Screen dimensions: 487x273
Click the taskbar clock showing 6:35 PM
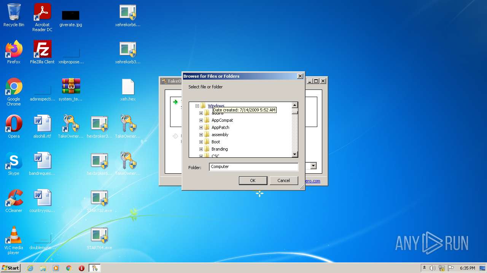point(467,268)
